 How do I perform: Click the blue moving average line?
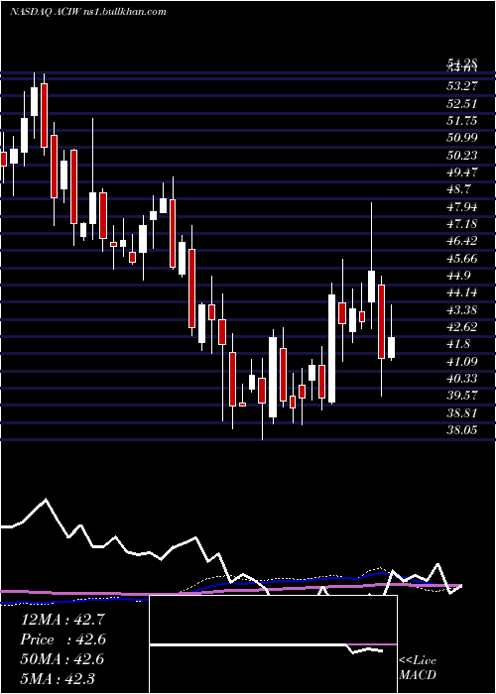click(310, 579)
